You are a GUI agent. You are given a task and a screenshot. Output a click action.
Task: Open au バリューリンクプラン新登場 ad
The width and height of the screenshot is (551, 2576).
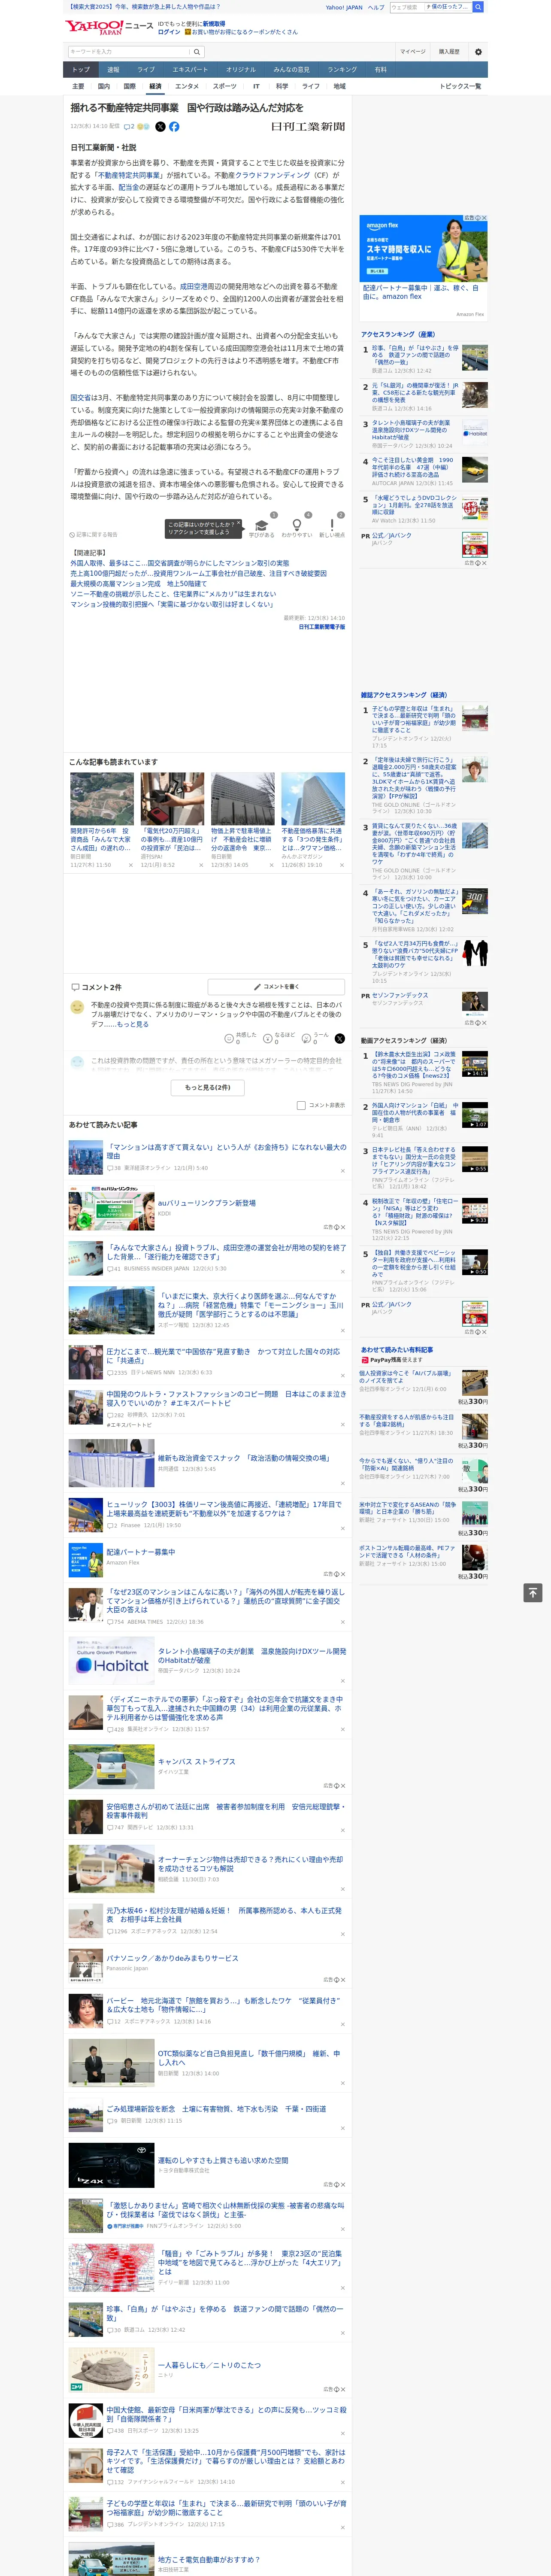(207, 1204)
